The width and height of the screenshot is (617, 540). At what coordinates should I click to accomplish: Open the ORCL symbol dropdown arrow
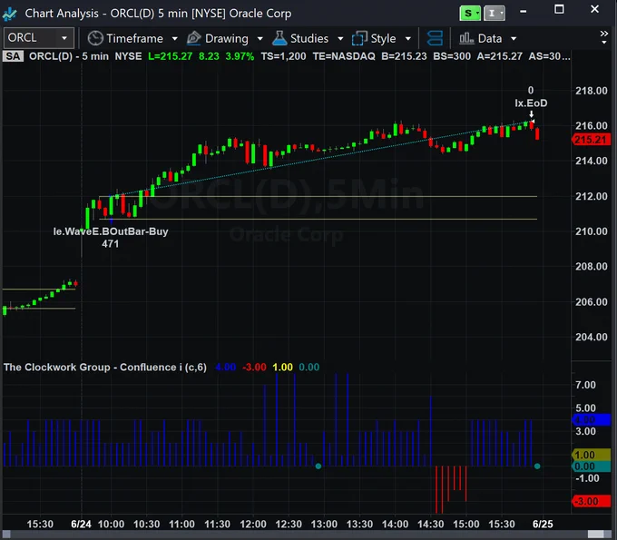pos(64,38)
